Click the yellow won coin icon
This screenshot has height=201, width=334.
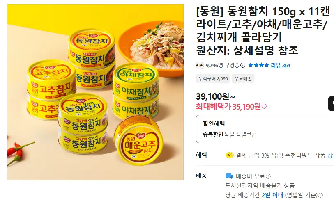click(229, 155)
